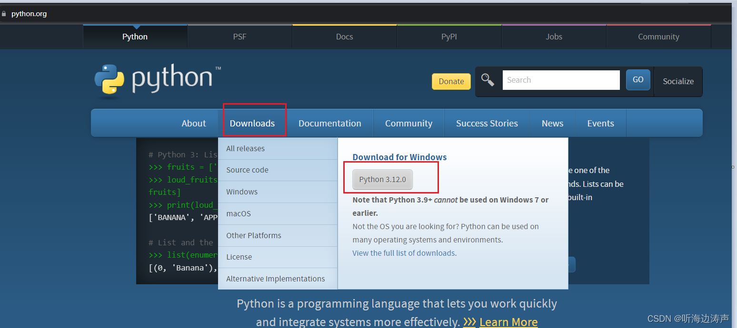Open the Success Stories menu

pyautogui.click(x=487, y=123)
